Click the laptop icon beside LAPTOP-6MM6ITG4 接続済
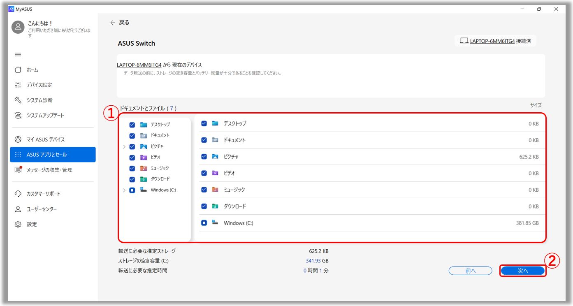 [464, 41]
